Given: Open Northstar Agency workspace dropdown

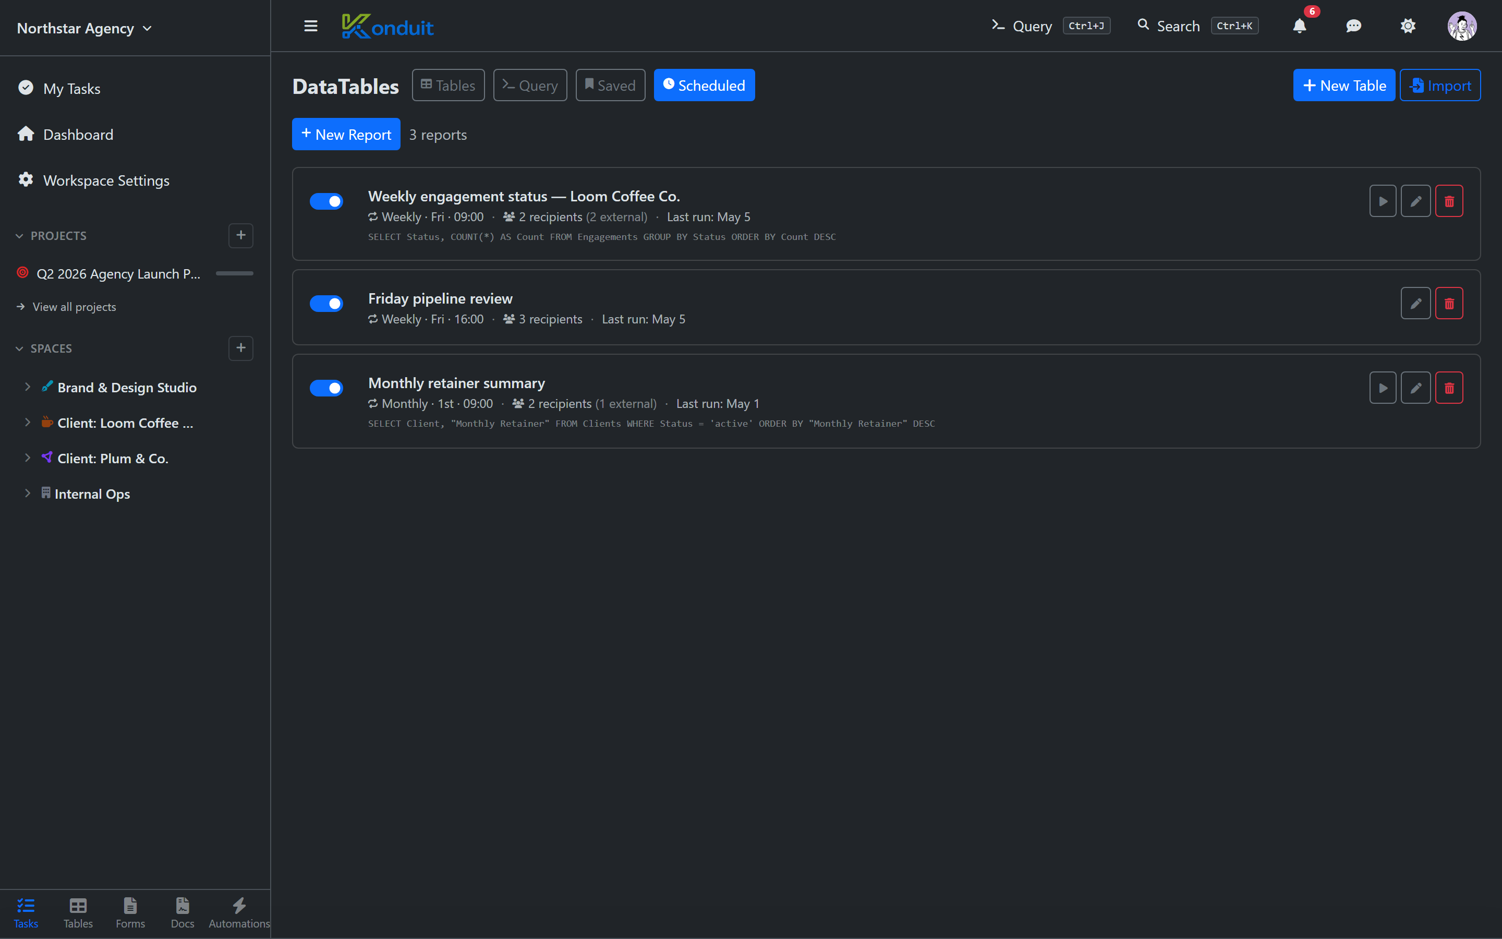Looking at the screenshot, I should pos(84,28).
